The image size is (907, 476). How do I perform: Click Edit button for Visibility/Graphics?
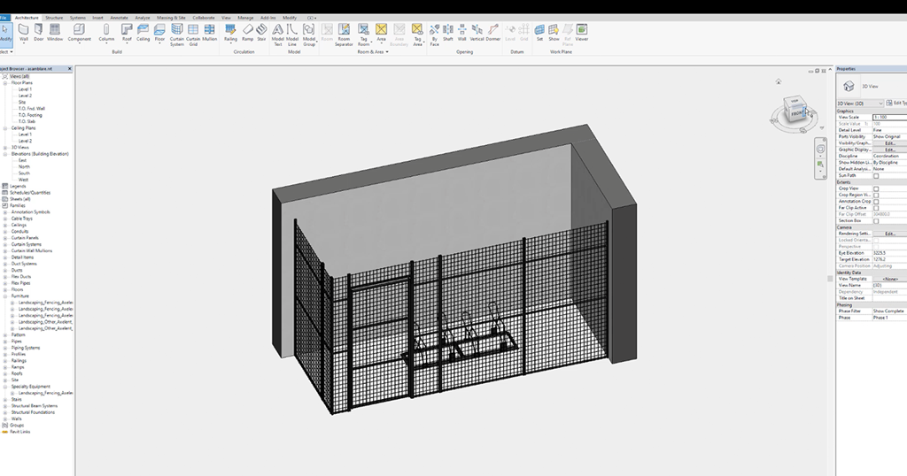point(889,143)
